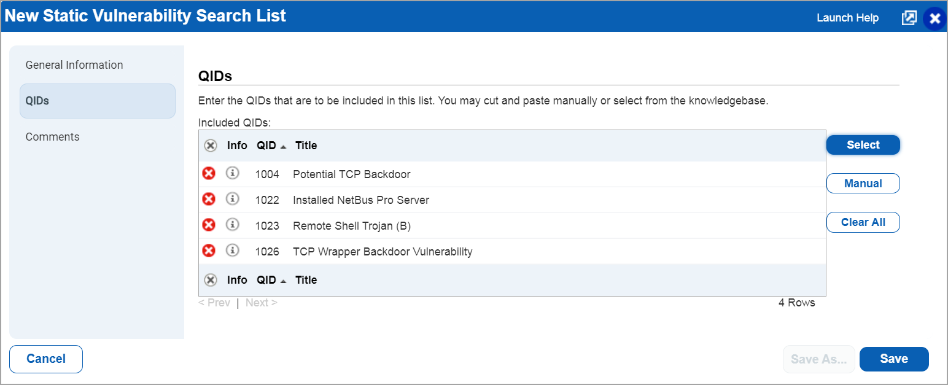Remove QID 1026 TCP Wrapper Backdoor row
Screen dimensions: 948x385
[209, 251]
